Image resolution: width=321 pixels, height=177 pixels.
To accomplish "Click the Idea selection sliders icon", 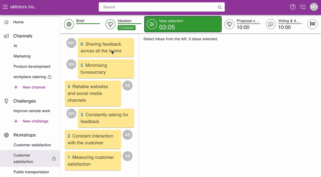I will pyautogui.click(x=152, y=24).
